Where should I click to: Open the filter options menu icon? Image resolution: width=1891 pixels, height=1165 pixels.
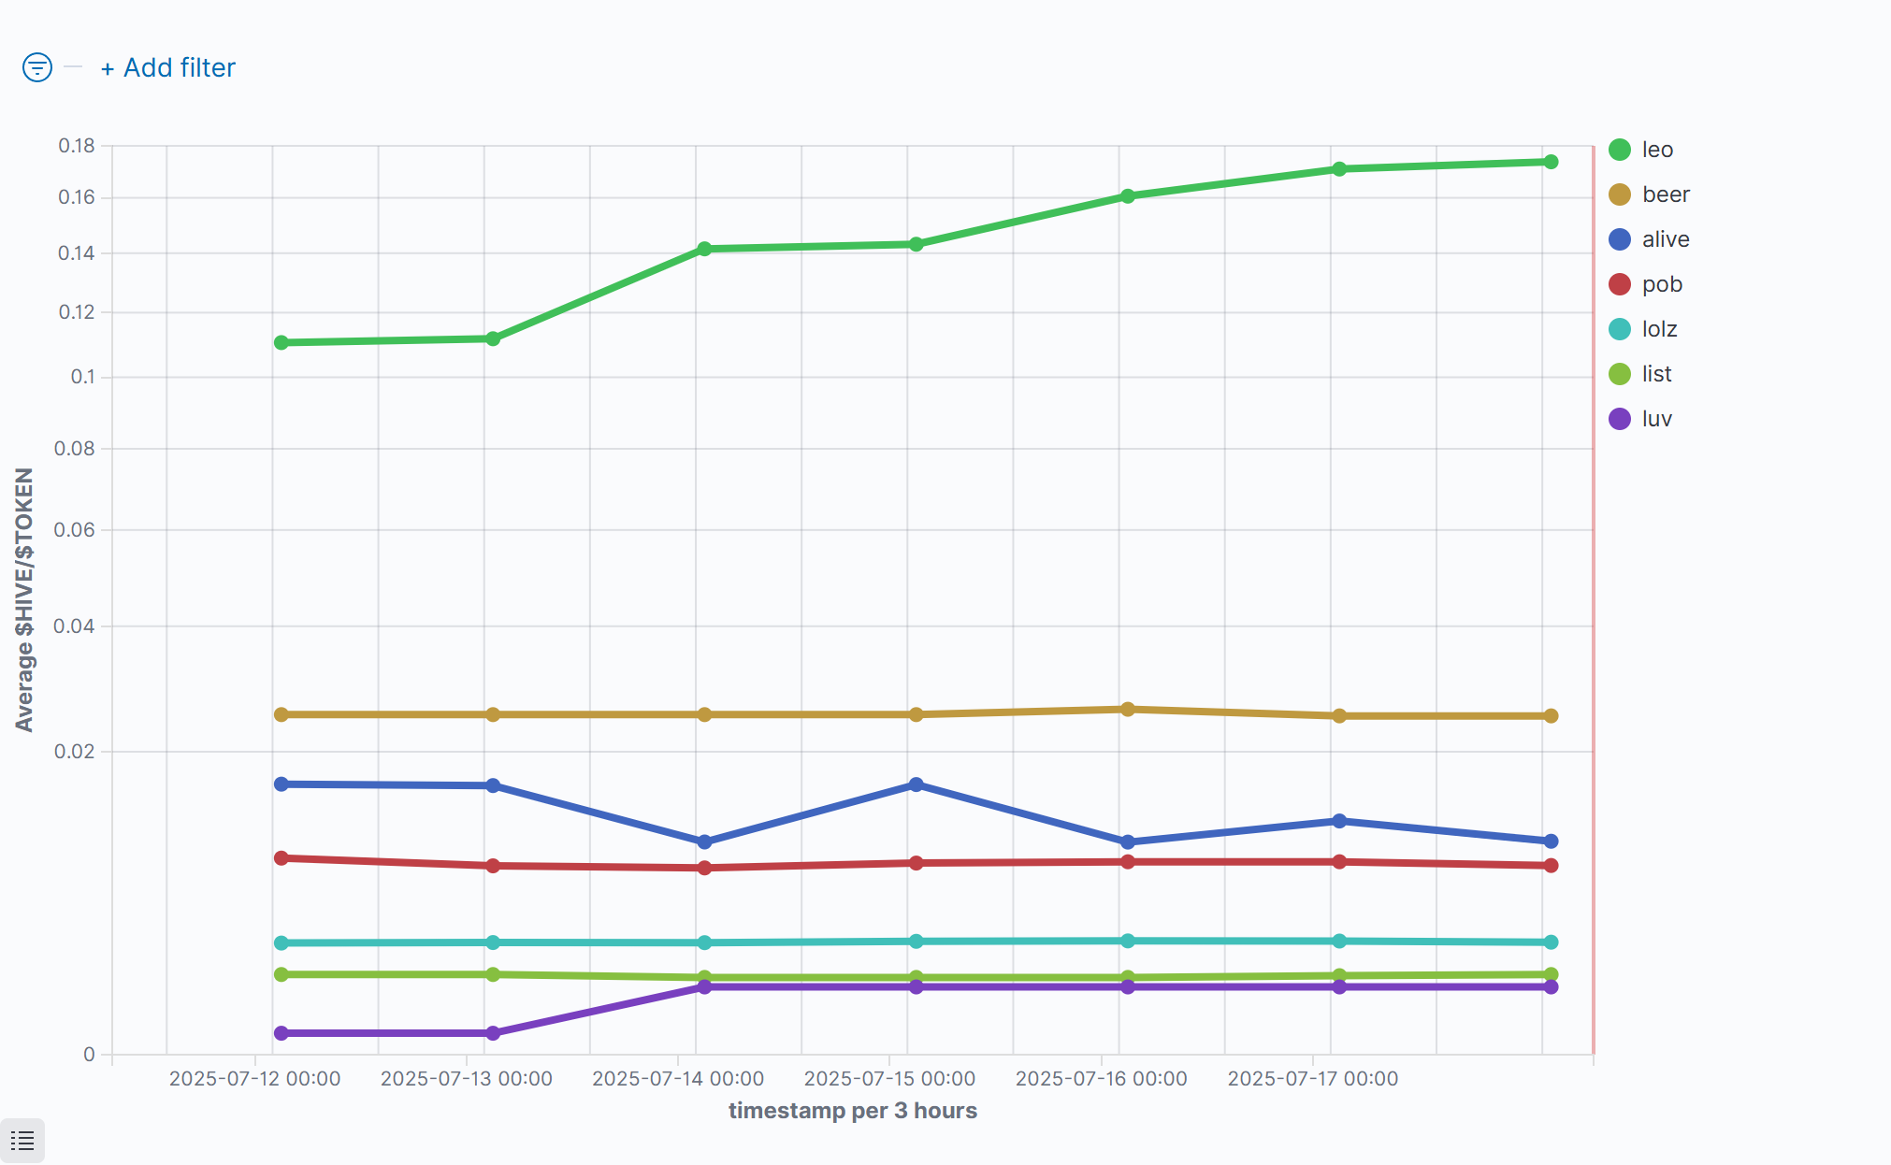(x=36, y=67)
